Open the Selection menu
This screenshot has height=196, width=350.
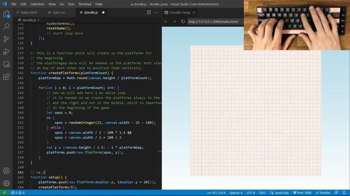pos(37,4)
